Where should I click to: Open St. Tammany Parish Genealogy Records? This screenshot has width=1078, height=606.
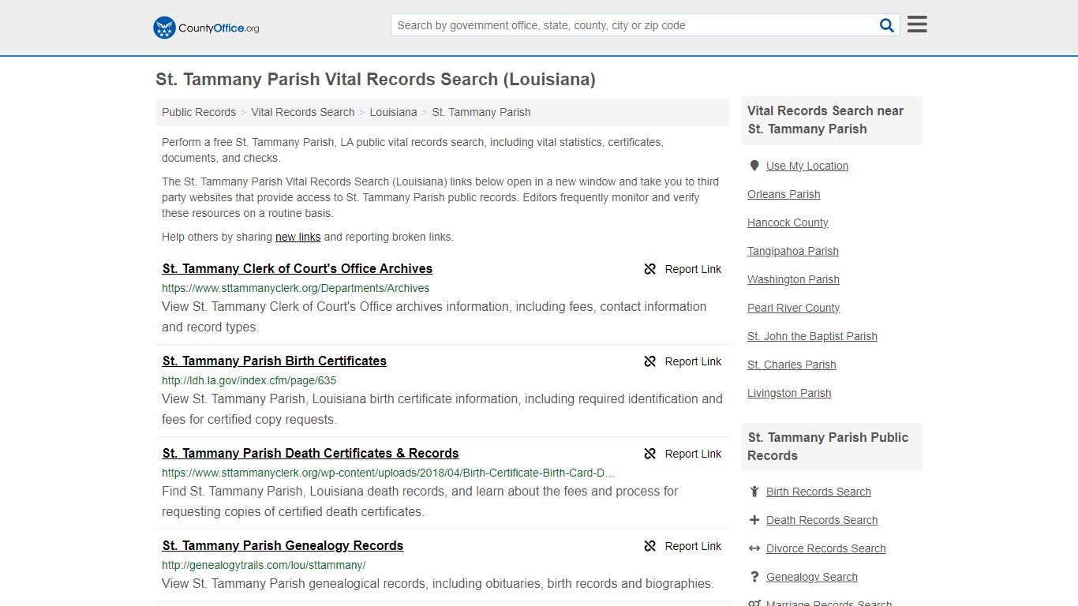(283, 545)
